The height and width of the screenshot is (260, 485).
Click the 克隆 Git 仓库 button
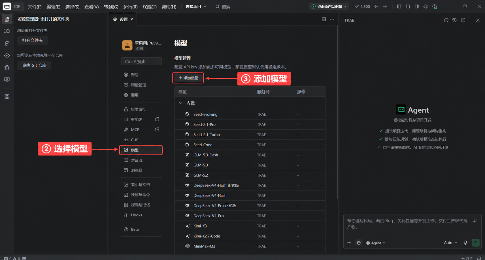(34, 65)
